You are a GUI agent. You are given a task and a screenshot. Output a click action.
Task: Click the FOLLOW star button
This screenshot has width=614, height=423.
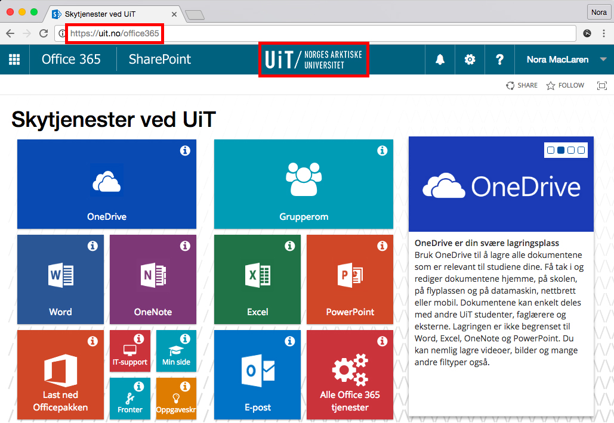565,86
